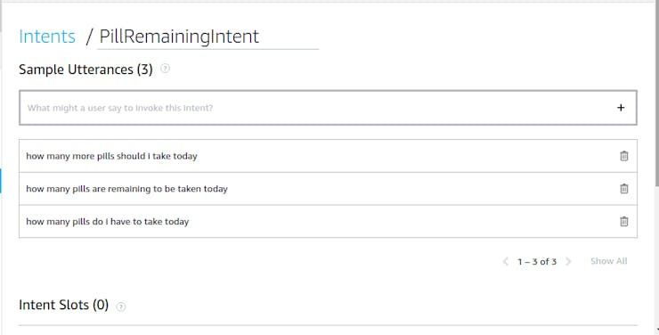Click the Sample Utterances (3) heading
The image size is (659, 335).
tap(85, 69)
